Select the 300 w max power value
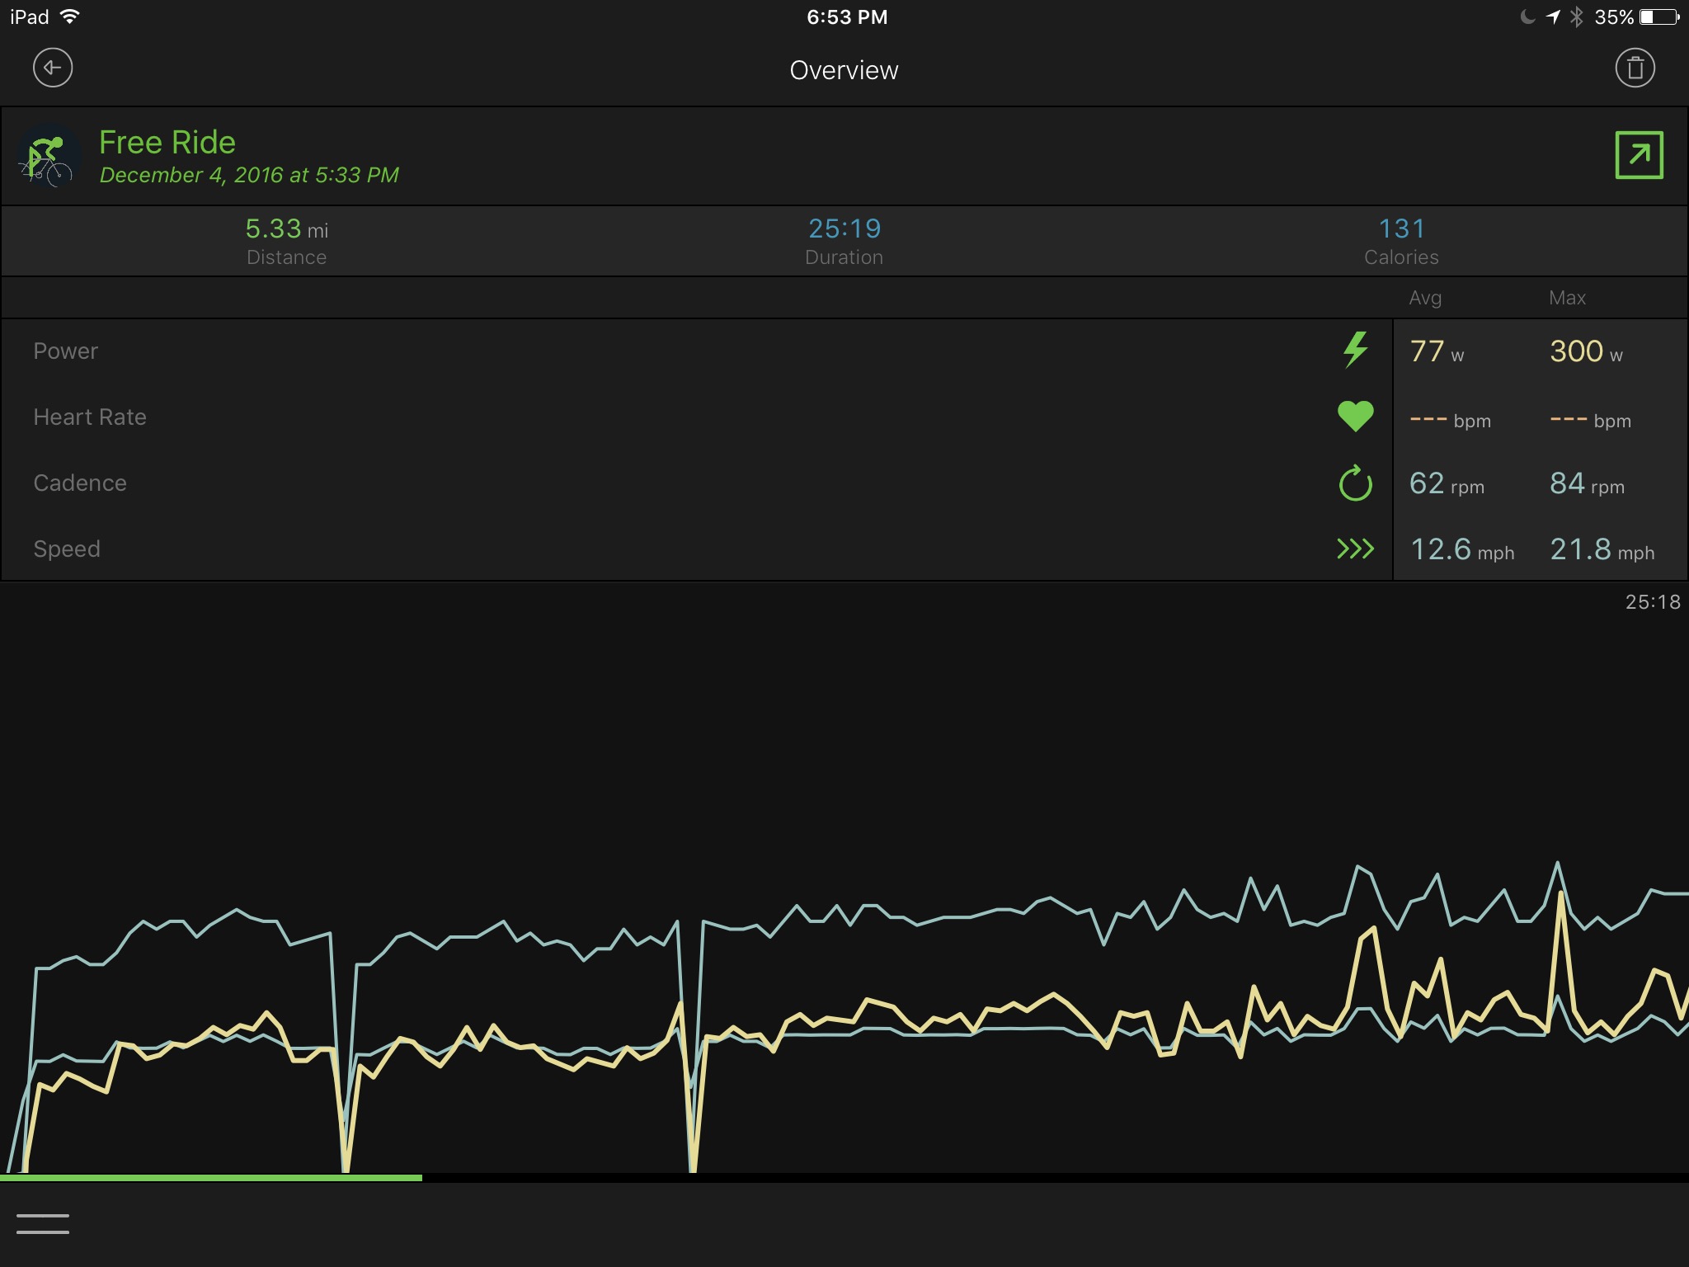Screen dimensions: 1689x1267 tap(1586, 351)
